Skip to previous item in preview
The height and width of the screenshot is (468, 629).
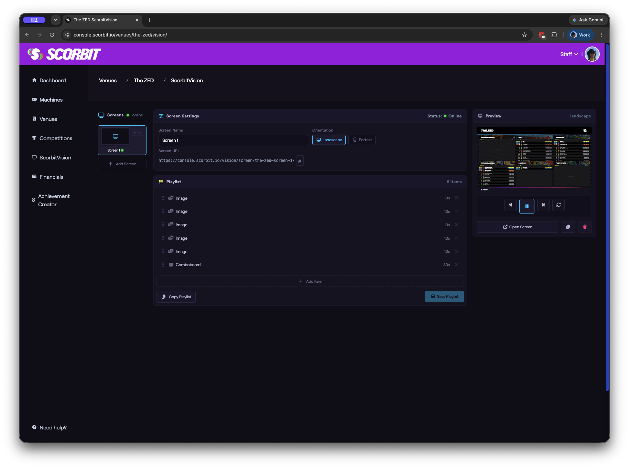pyautogui.click(x=510, y=205)
